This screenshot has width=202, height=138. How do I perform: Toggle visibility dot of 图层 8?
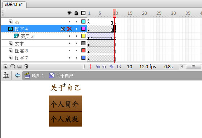(70, 51)
